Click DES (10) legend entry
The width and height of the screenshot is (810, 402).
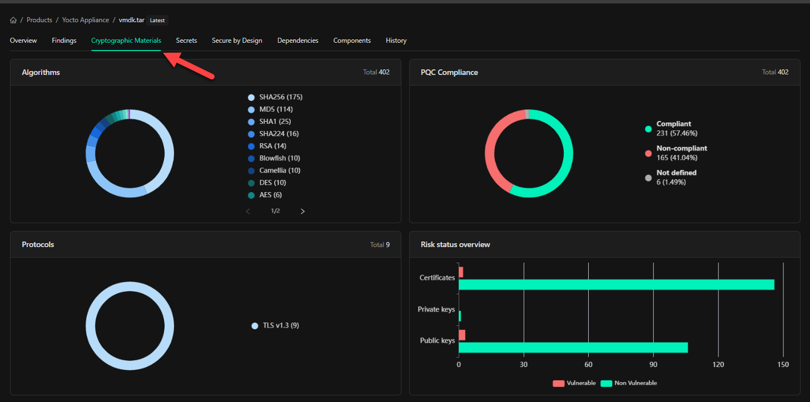[267, 183]
